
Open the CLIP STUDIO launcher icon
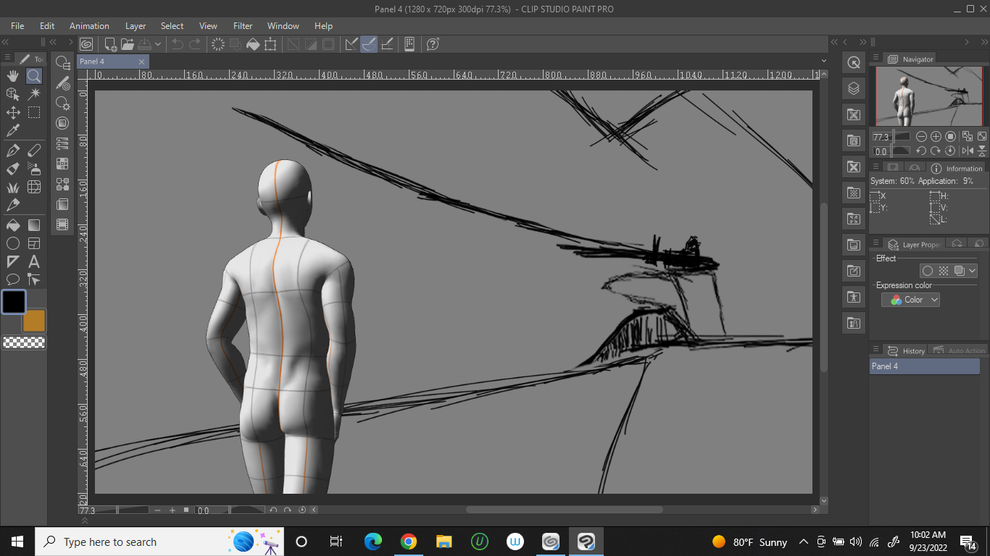point(86,44)
